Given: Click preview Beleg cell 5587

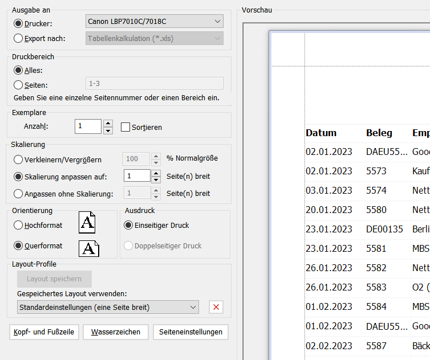Looking at the screenshot, I should point(376,346).
